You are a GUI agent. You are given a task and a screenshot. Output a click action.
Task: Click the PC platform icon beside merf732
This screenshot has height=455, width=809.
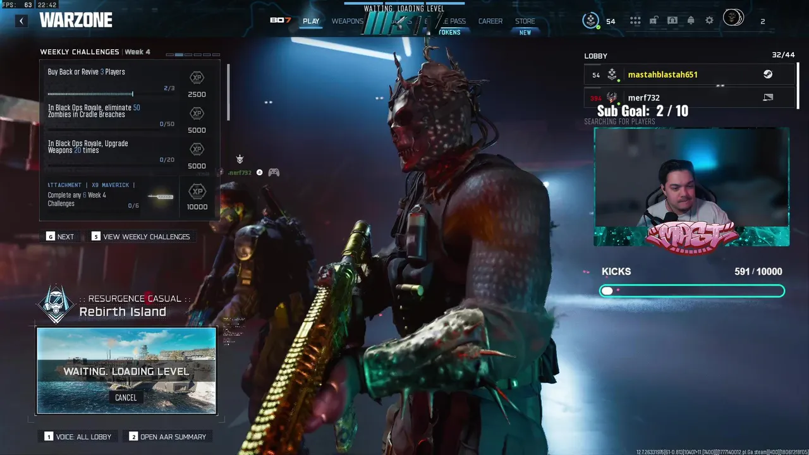(x=768, y=97)
